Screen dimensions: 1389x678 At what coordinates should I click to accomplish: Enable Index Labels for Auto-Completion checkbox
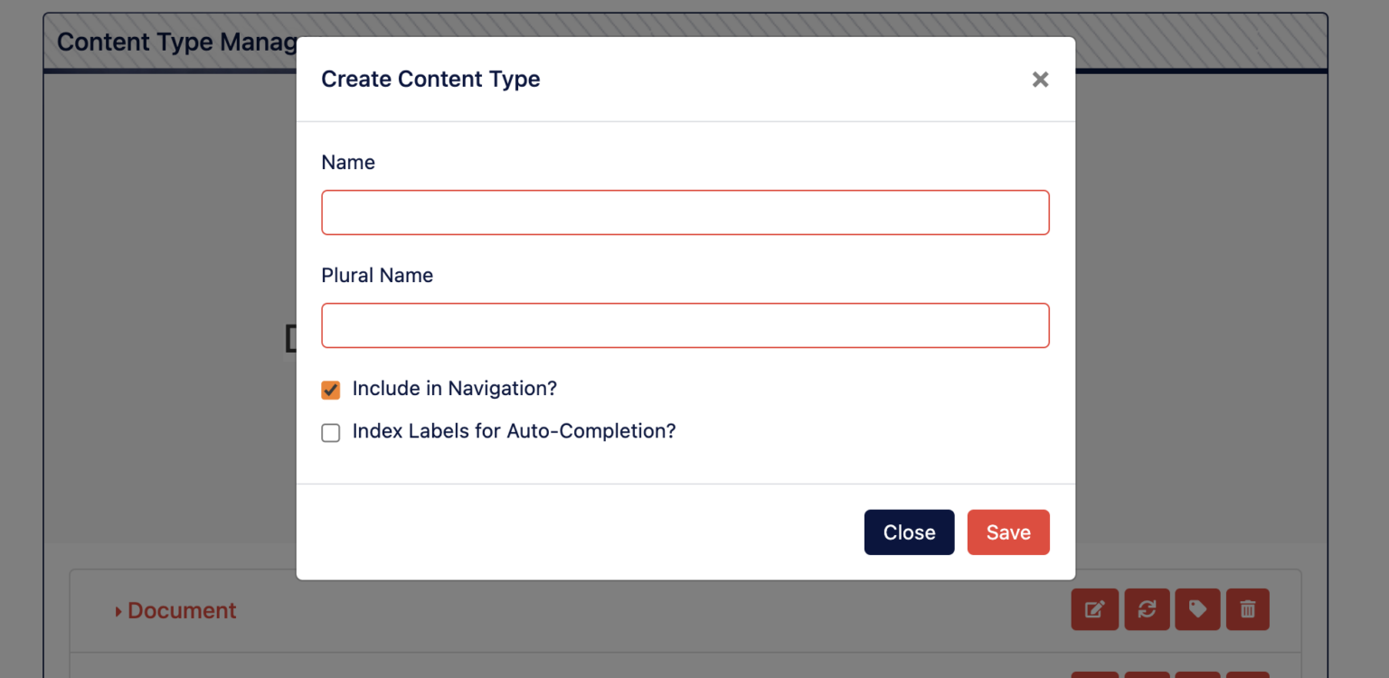tap(331, 433)
